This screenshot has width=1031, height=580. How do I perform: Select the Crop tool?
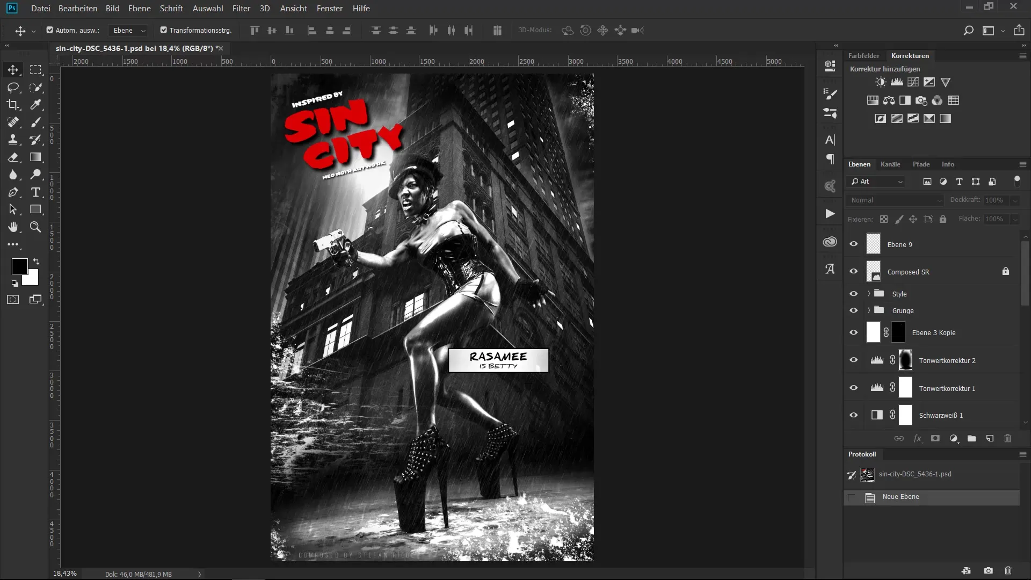click(x=13, y=105)
